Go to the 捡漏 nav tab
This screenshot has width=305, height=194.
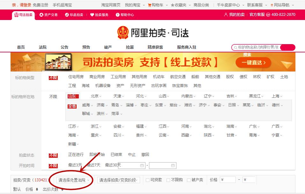tap(130, 47)
